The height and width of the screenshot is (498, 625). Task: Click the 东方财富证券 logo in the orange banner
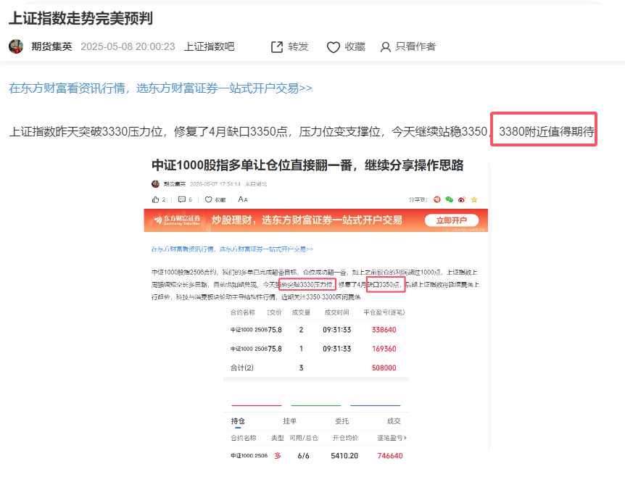[178, 220]
